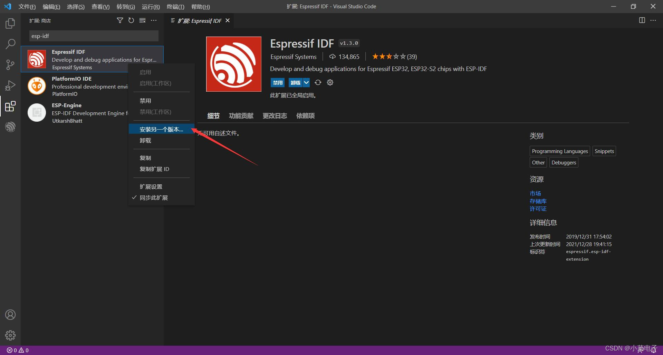
Task: Click the extension sync status icon
Action: (318, 82)
